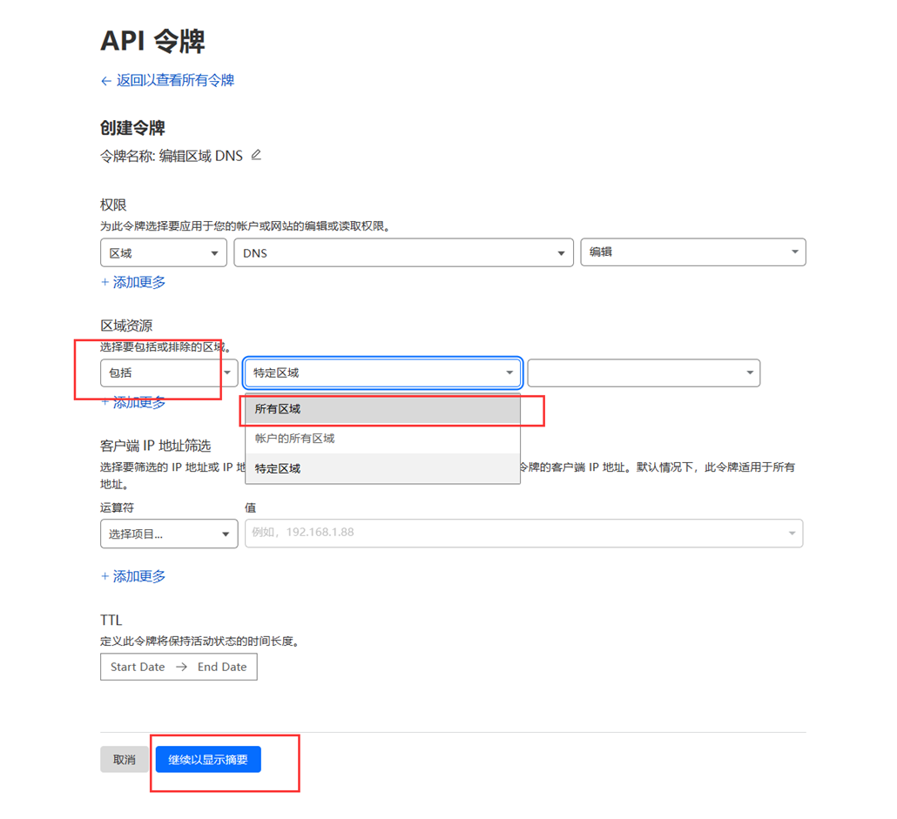This screenshot has height=819, width=897.
Task: Click the IP address value input field
Action: pyautogui.click(x=514, y=533)
